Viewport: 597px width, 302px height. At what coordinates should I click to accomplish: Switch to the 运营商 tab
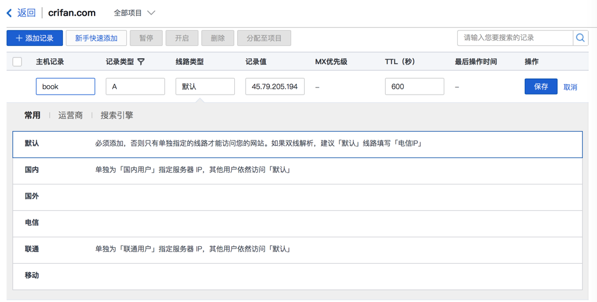[70, 115]
